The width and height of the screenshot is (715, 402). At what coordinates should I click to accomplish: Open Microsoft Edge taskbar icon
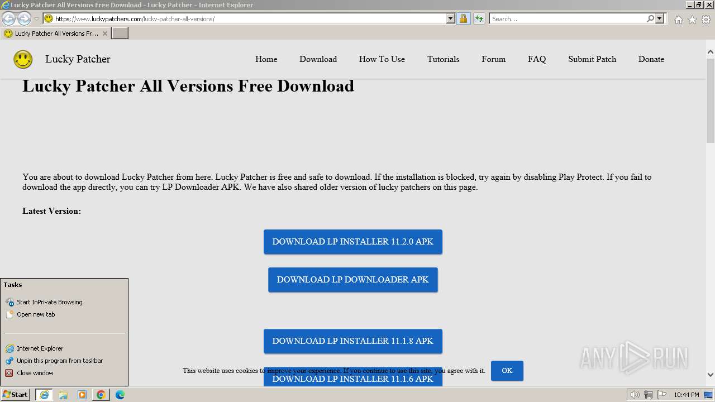120,395
